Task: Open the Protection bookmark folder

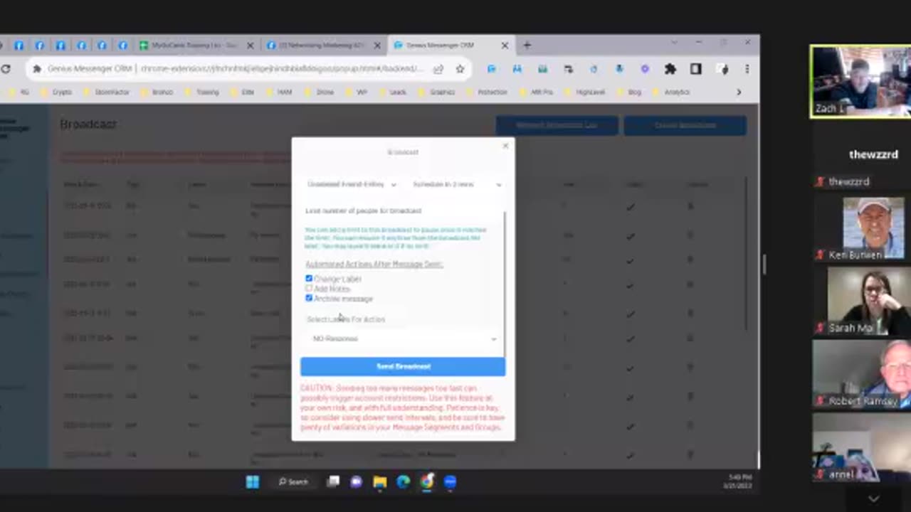Action: pos(487,92)
